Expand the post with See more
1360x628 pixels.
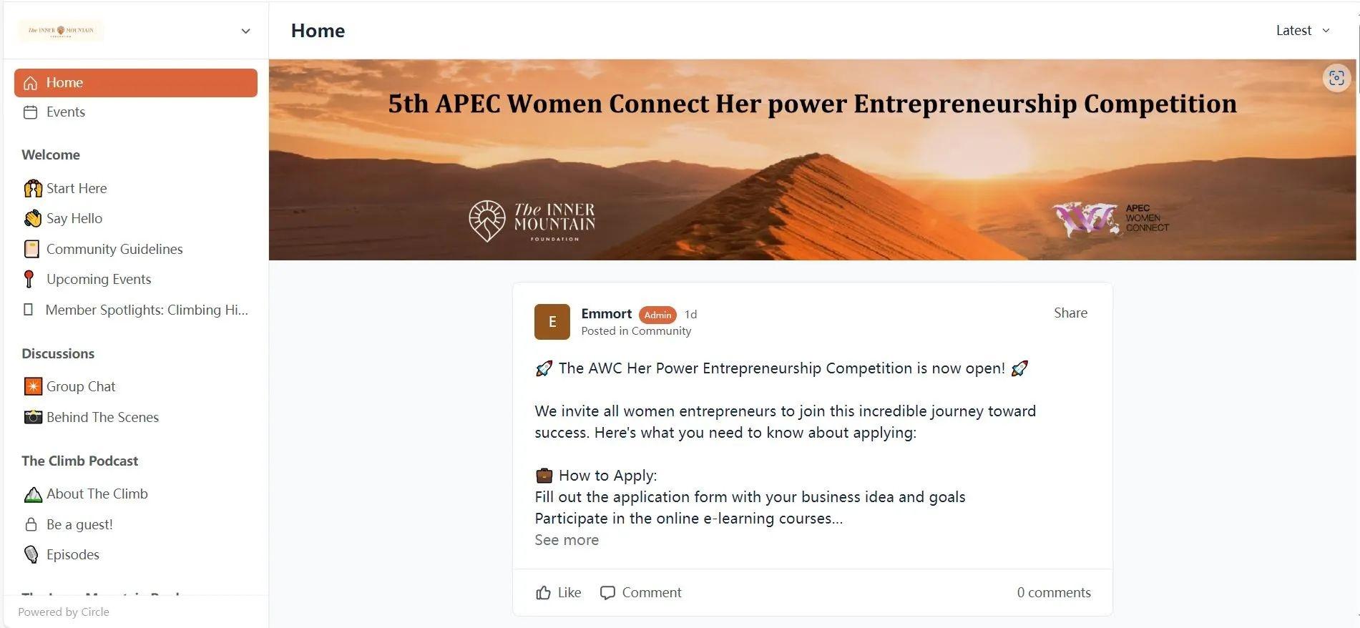tap(567, 540)
